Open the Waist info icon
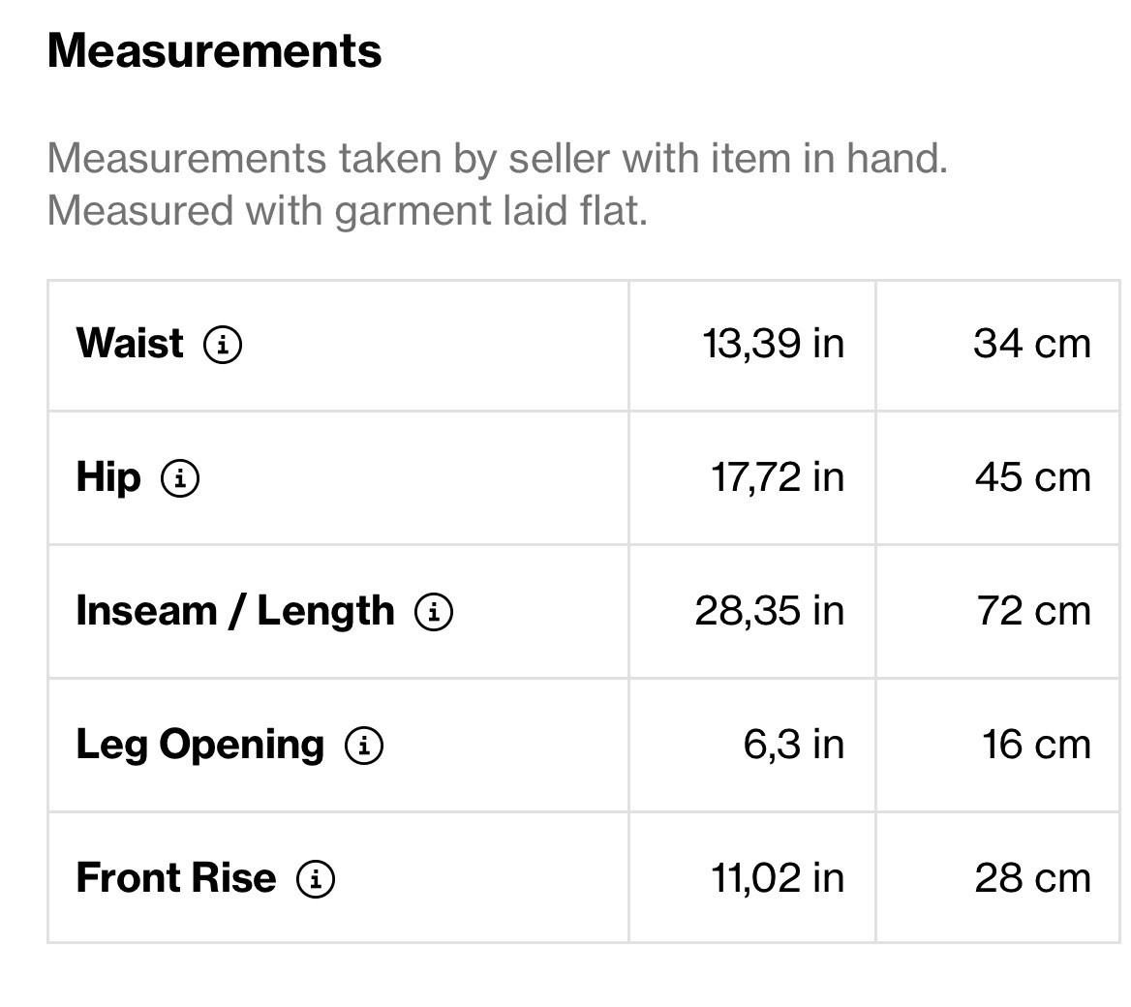The height and width of the screenshot is (1007, 1131). pos(223,344)
